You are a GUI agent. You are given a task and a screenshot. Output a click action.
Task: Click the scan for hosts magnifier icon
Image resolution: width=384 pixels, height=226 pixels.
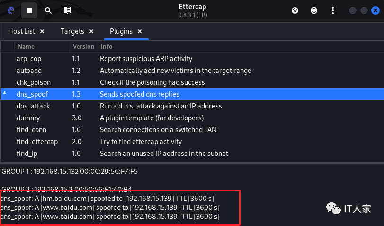(x=48, y=10)
